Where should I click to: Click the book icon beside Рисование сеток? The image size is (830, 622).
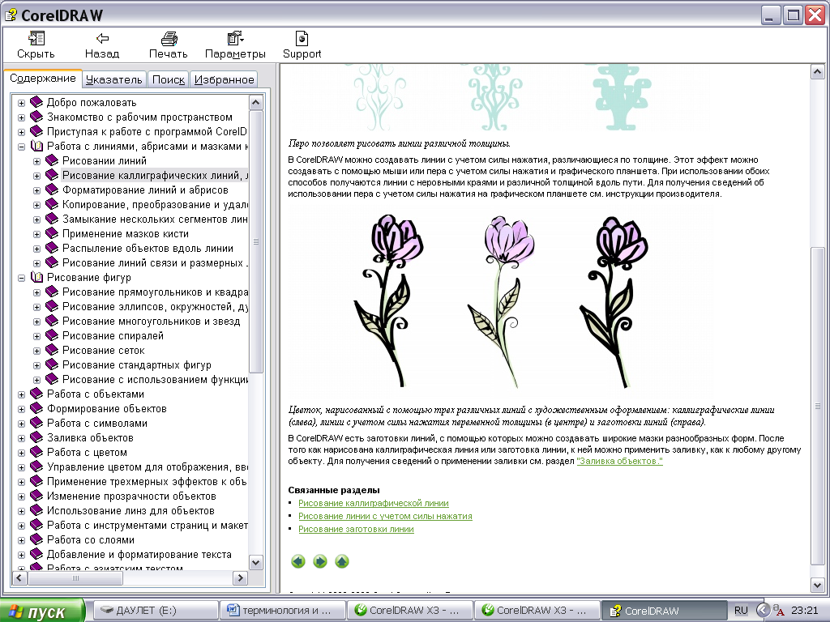51,350
